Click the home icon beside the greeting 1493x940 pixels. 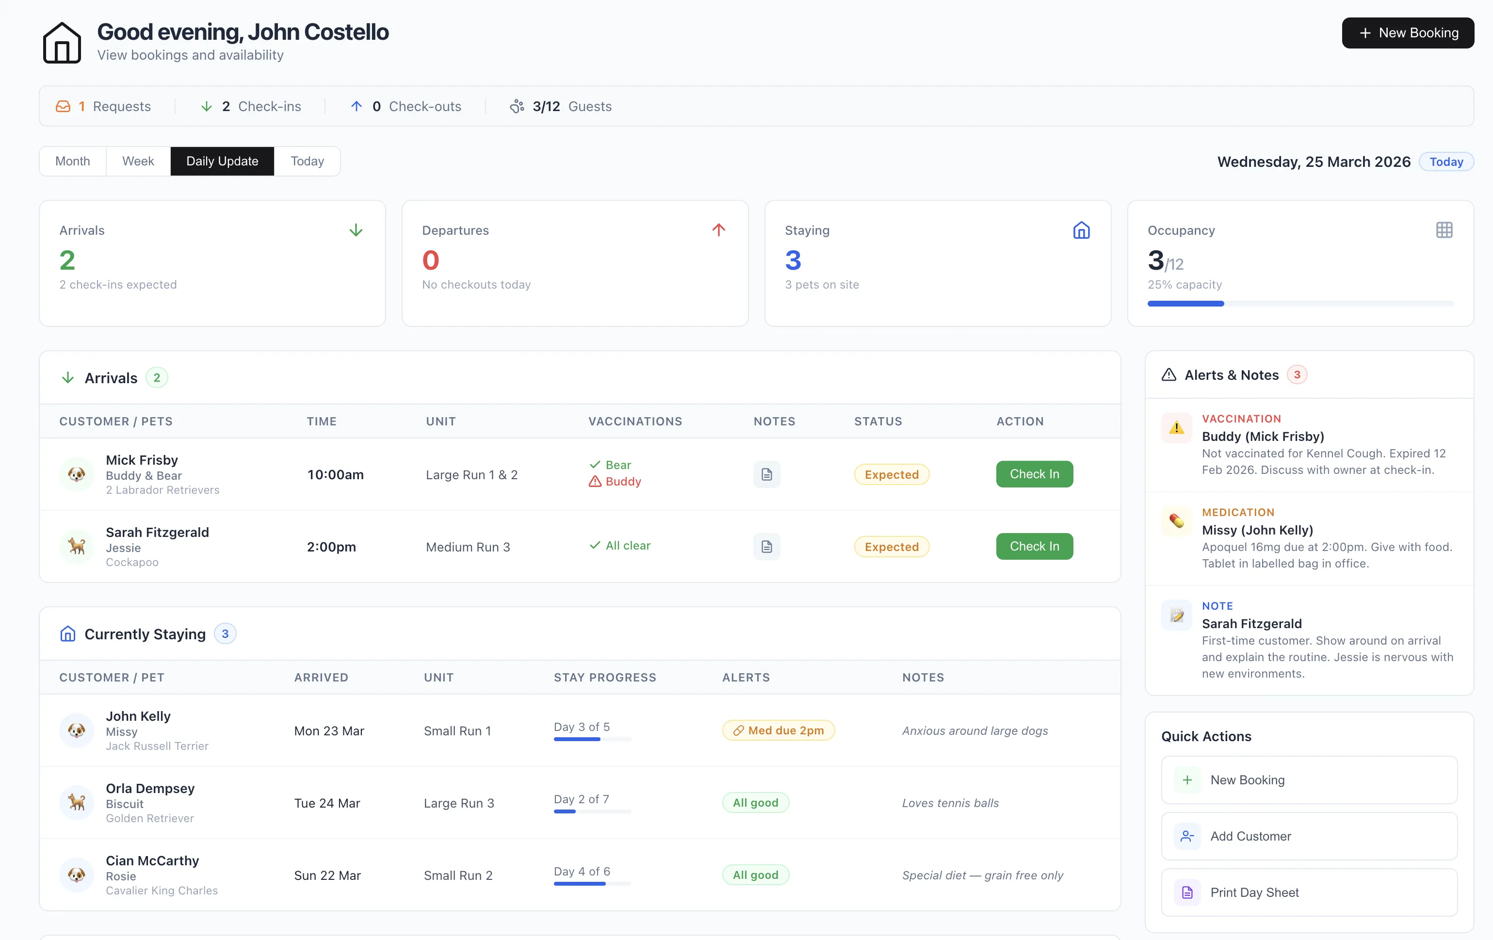pos(62,42)
